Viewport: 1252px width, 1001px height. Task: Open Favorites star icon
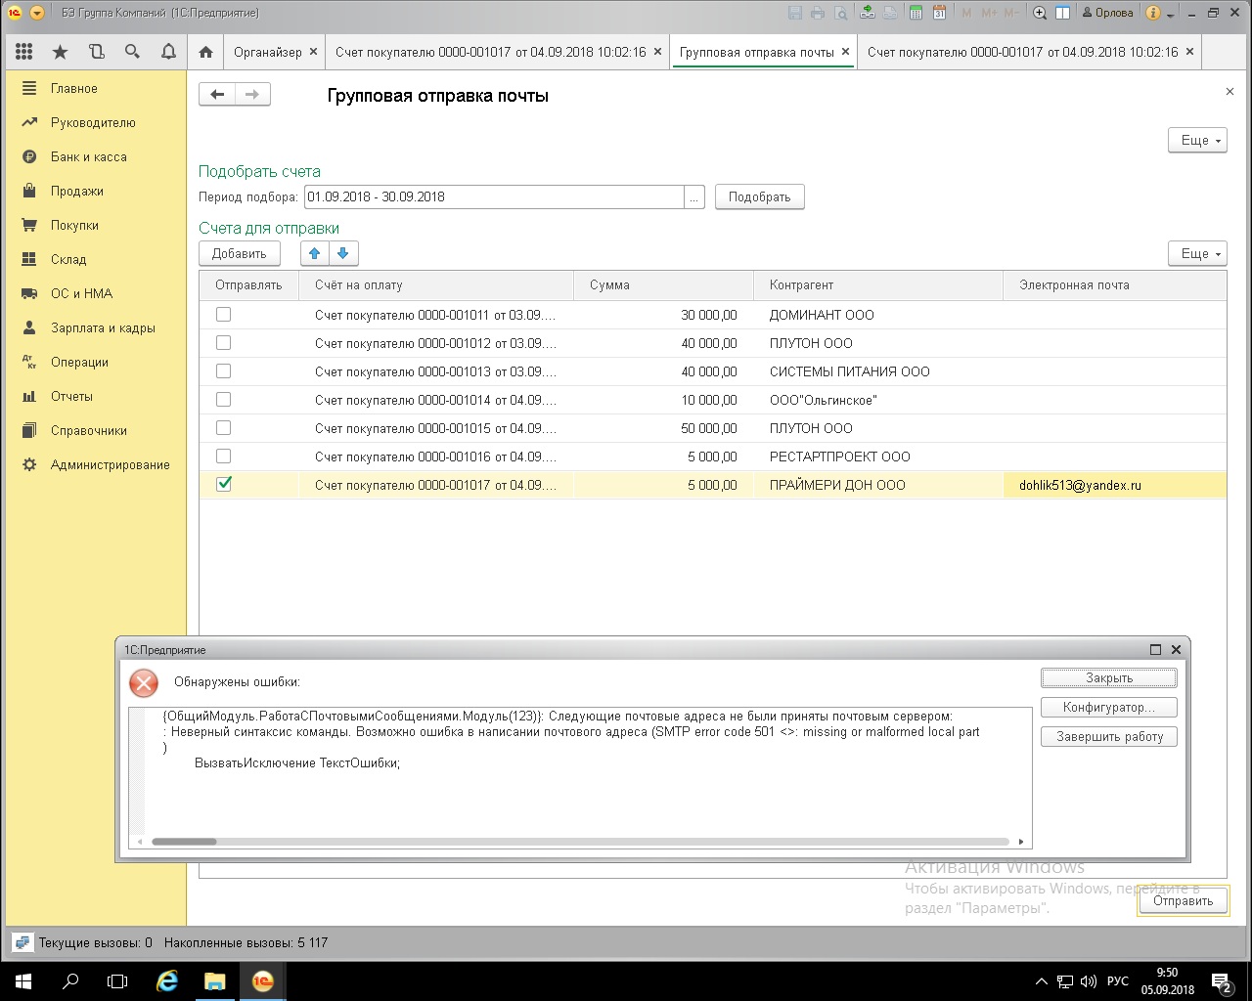click(x=61, y=52)
